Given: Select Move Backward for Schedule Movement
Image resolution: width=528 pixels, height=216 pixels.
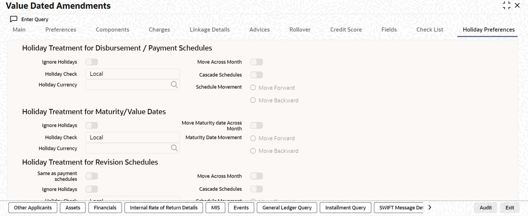Looking at the screenshot, I should (x=253, y=100).
